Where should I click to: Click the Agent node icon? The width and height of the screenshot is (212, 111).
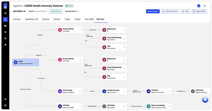pyautogui.click(x=16, y=62)
